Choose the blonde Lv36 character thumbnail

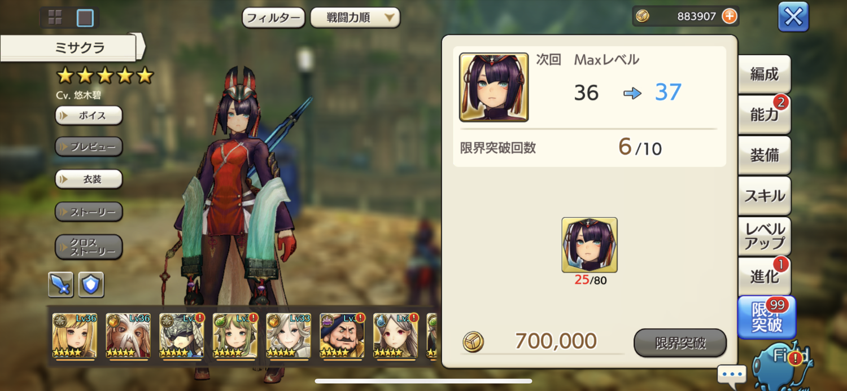coord(75,336)
